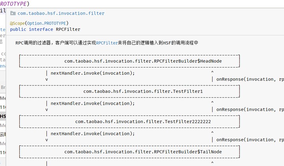
Task: Click the purple italic ROTOTYPE editor text
Action: click(x=13, y=4)
